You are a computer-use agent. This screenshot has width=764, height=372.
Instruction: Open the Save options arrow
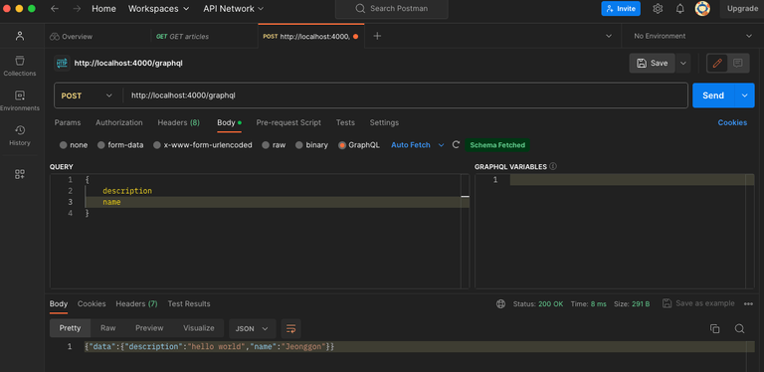(x=682, y=64)
